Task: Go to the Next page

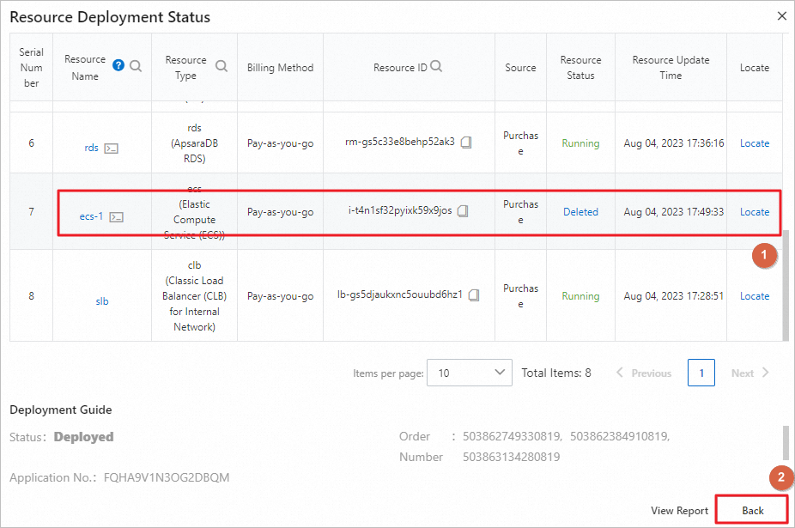Action: (750, 373)
